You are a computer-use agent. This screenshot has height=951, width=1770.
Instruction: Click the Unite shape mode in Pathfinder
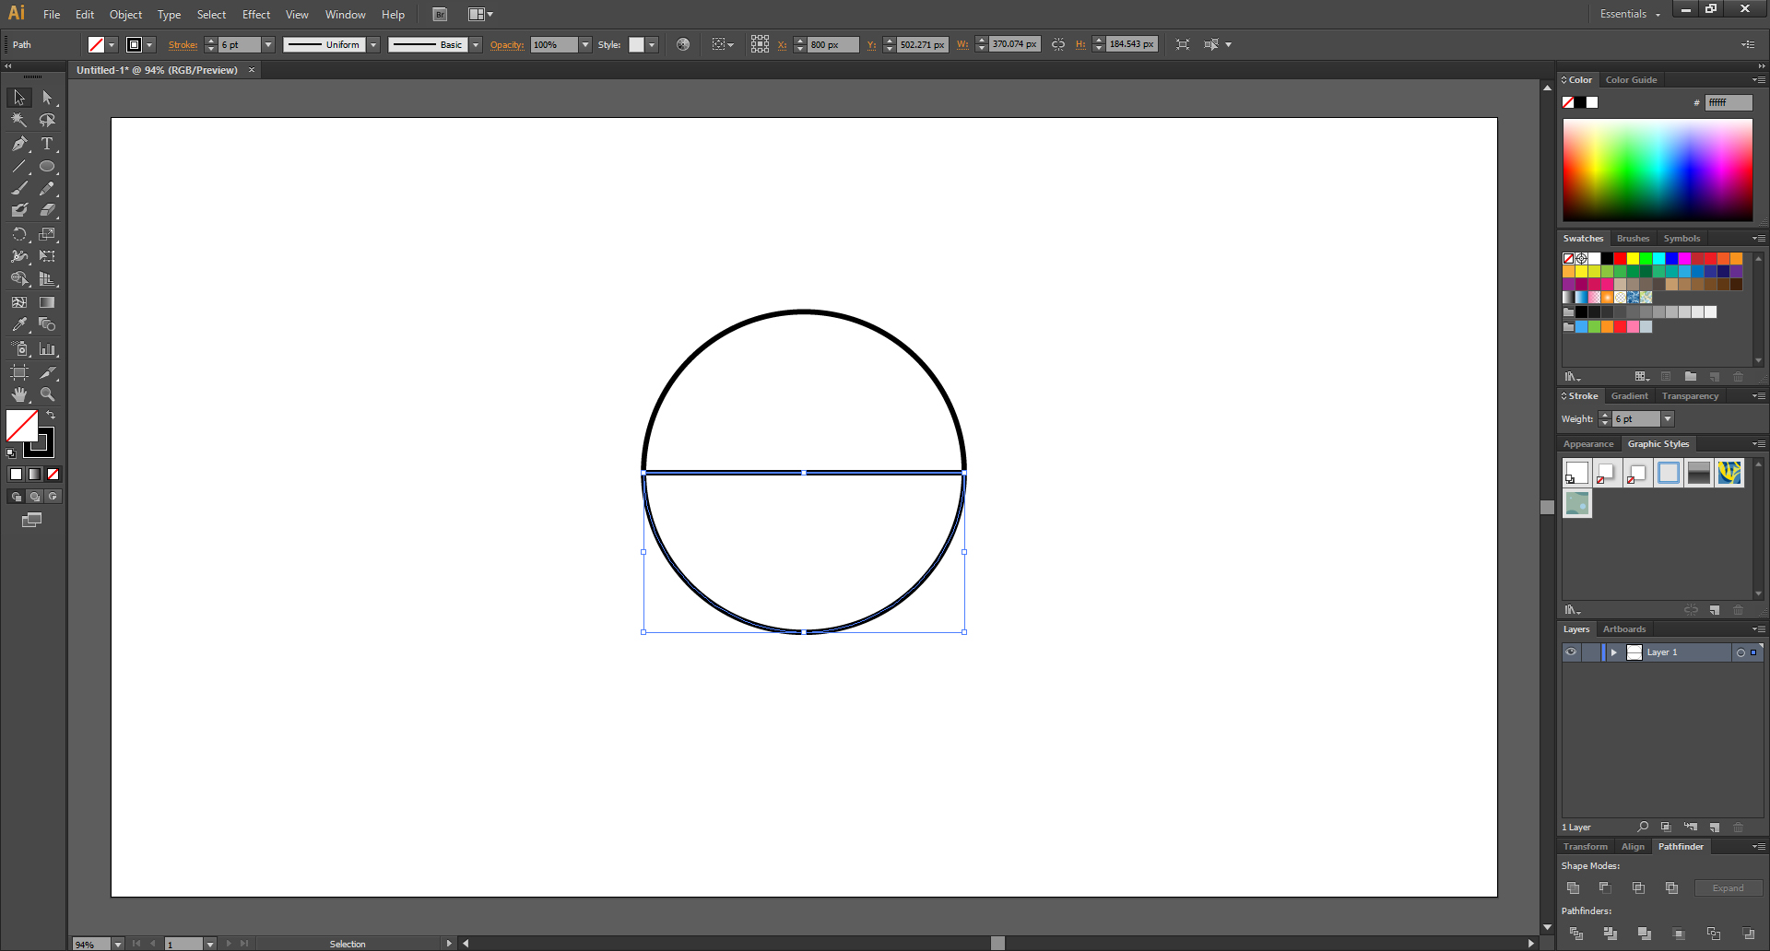[x=1574, y=887]
